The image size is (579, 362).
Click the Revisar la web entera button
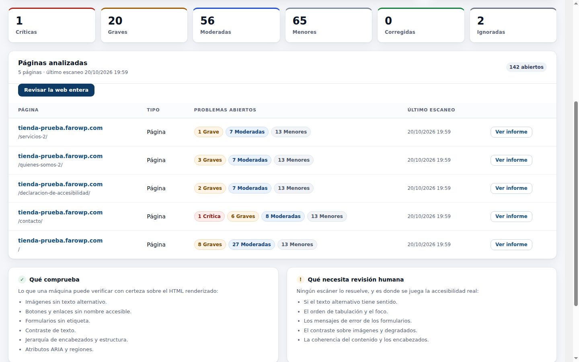56,90
